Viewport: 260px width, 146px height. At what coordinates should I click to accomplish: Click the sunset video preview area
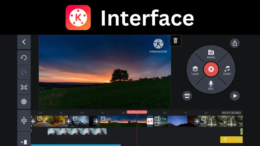pyautogui.click(x=105, y=72)
